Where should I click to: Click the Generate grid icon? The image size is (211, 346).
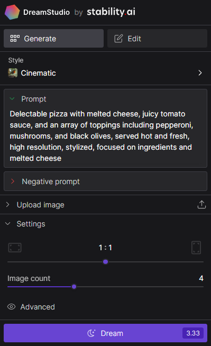pos(15,39)
